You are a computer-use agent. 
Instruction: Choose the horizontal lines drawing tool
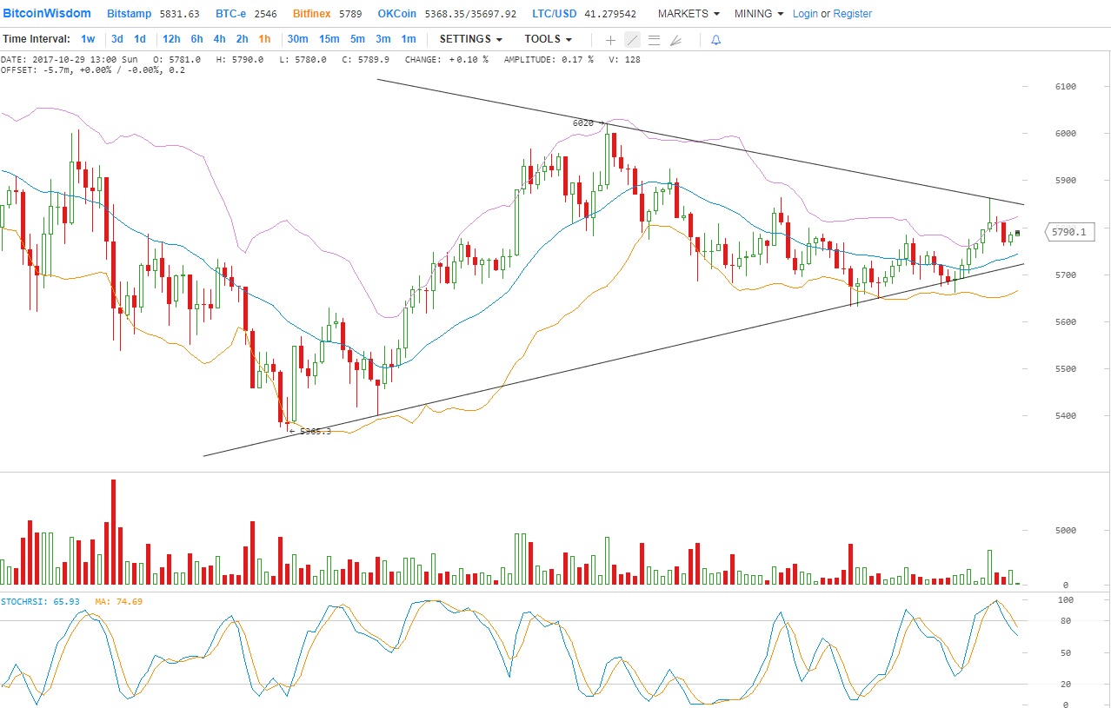click(x=654, y=40)
